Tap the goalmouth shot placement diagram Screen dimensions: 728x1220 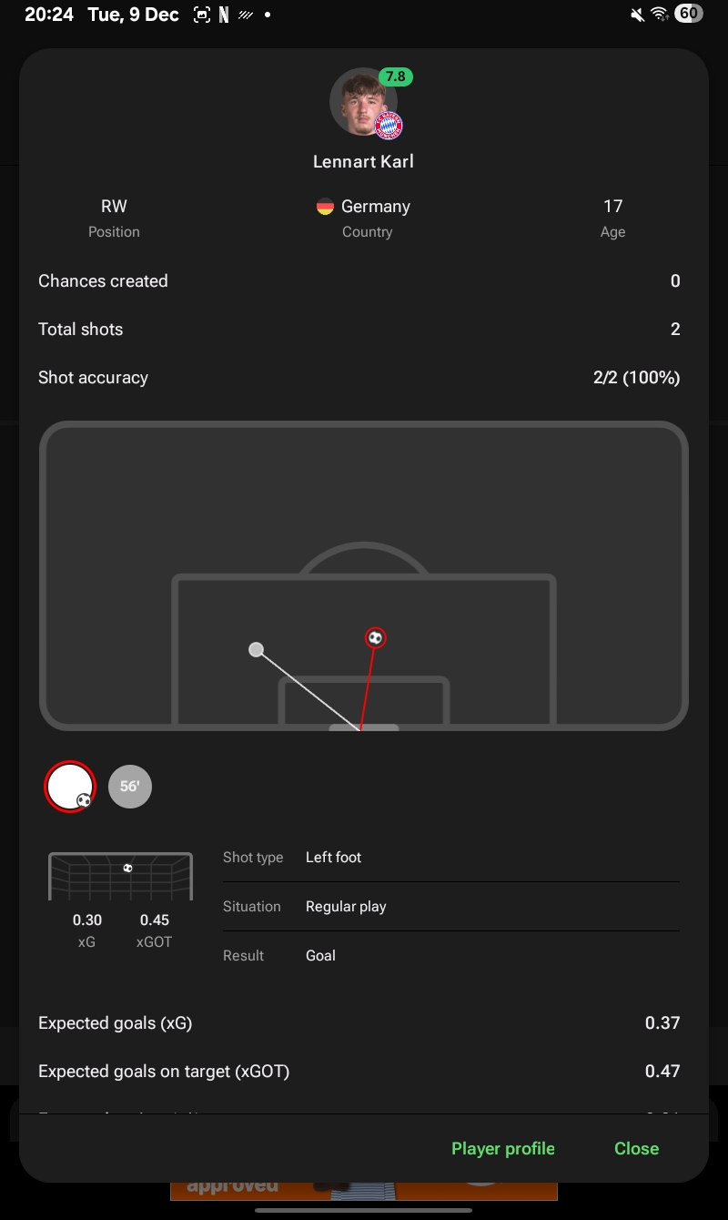click(x=120, y=876)
